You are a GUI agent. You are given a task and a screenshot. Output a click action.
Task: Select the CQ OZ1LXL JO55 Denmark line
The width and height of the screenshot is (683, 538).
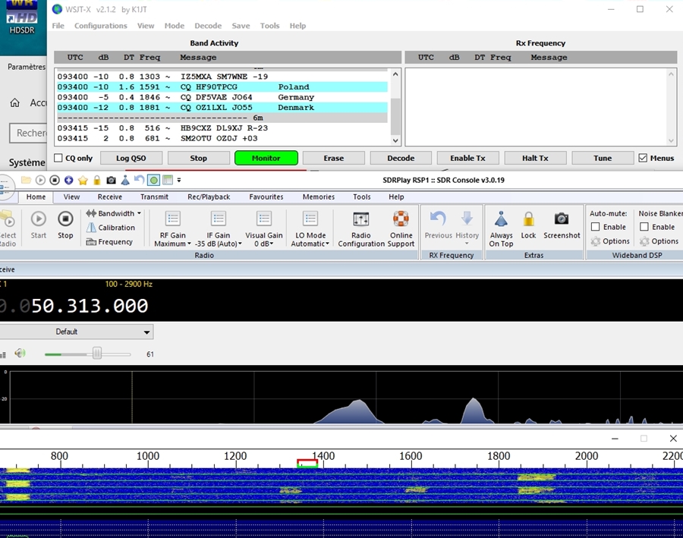pos(222,107)
